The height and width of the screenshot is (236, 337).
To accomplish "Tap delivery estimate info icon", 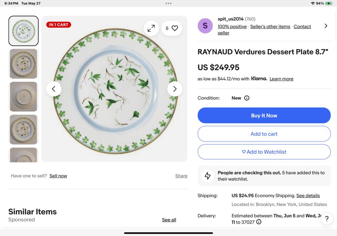I will click(259, 222).
